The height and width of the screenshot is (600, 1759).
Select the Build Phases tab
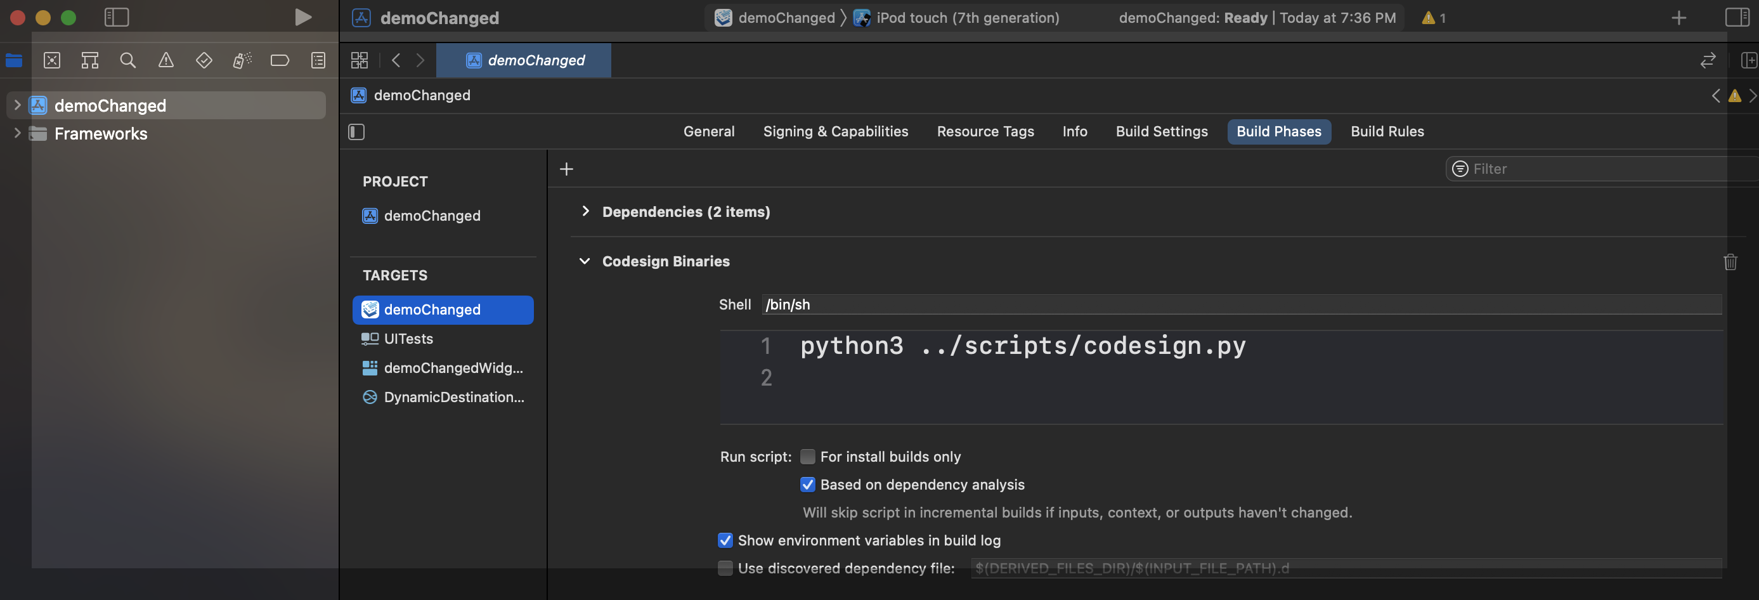1278,131
